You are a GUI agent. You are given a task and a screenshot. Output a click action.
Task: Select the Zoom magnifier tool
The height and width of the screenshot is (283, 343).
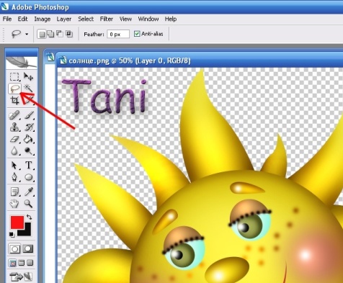pyautogui.click(x=28, y=204)
